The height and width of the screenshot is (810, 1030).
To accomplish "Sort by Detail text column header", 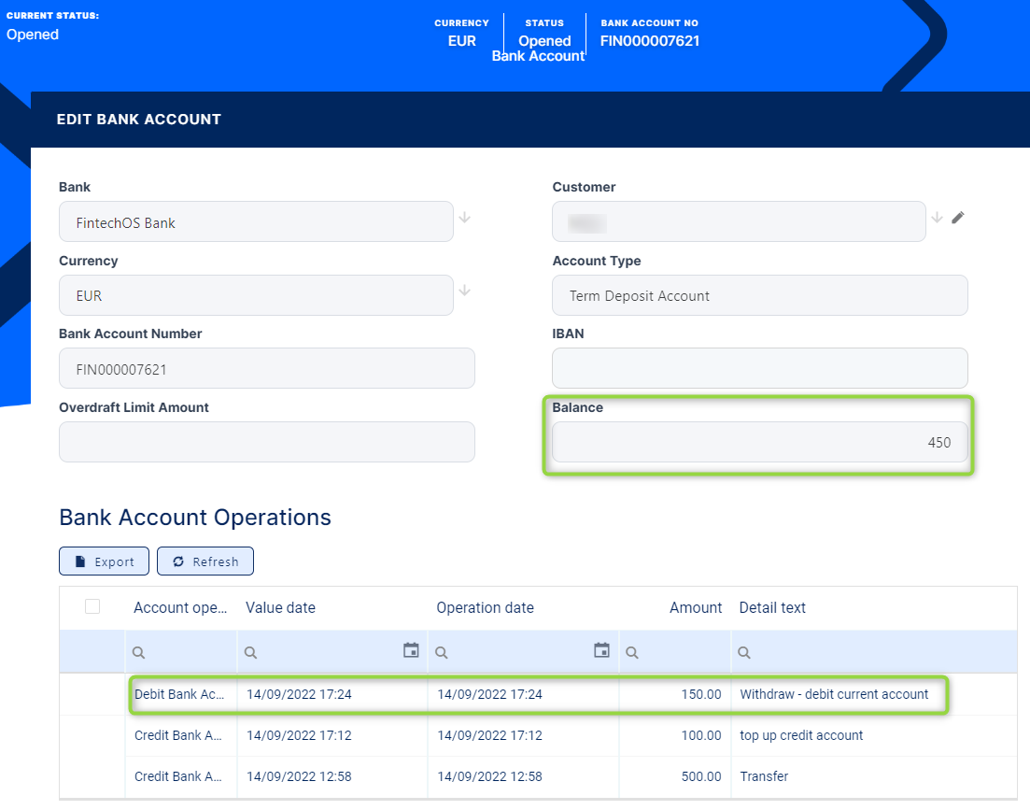I will tap(772, 607).
